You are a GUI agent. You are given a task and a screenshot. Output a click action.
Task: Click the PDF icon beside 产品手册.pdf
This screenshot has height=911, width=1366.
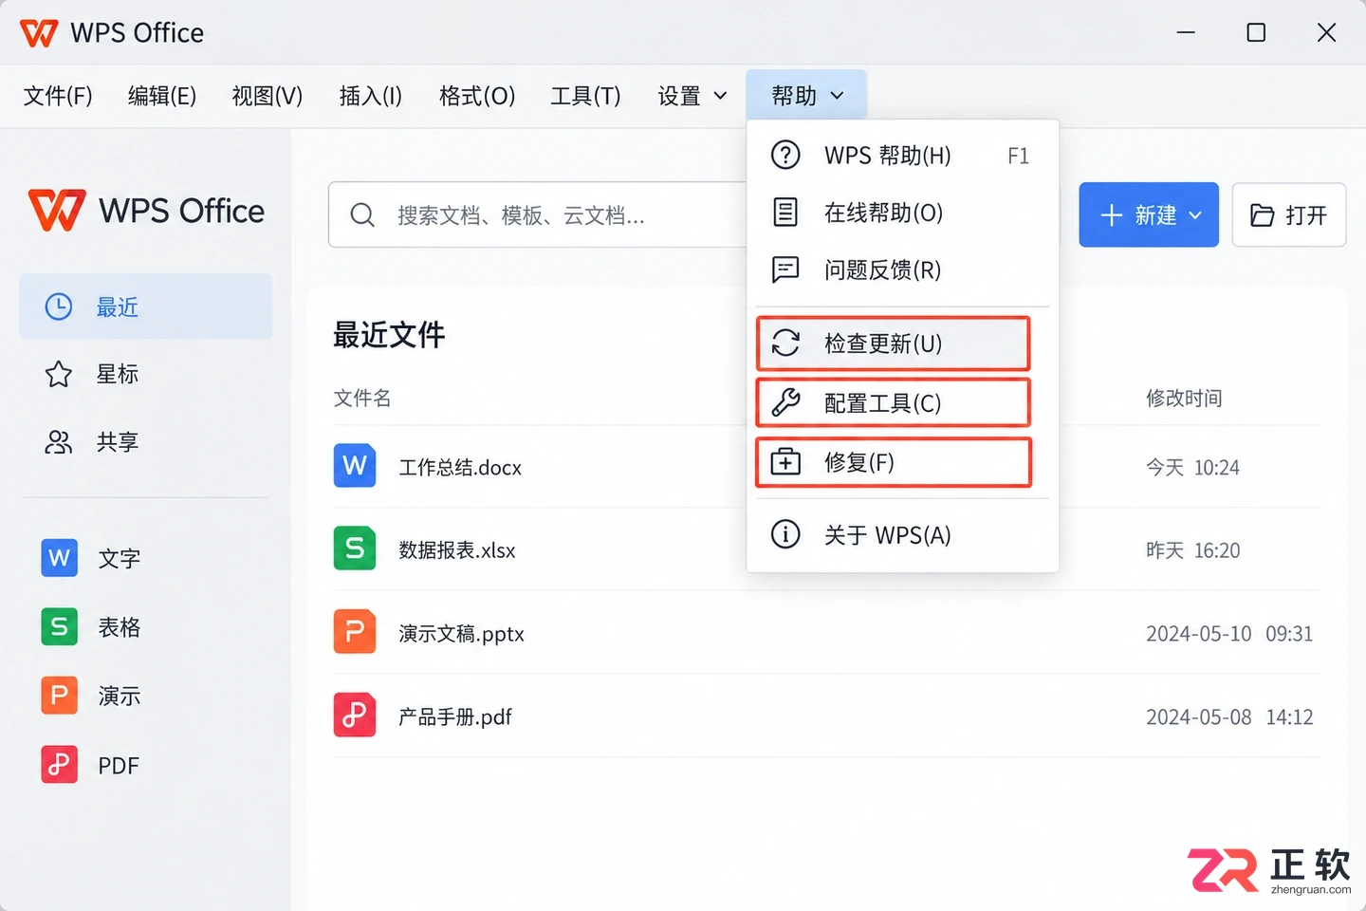355,716
